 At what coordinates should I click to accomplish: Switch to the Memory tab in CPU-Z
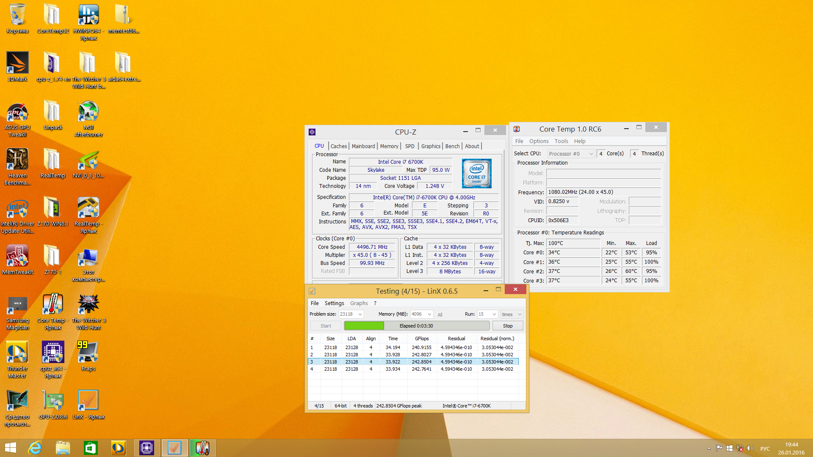click(x=389, y=146)
